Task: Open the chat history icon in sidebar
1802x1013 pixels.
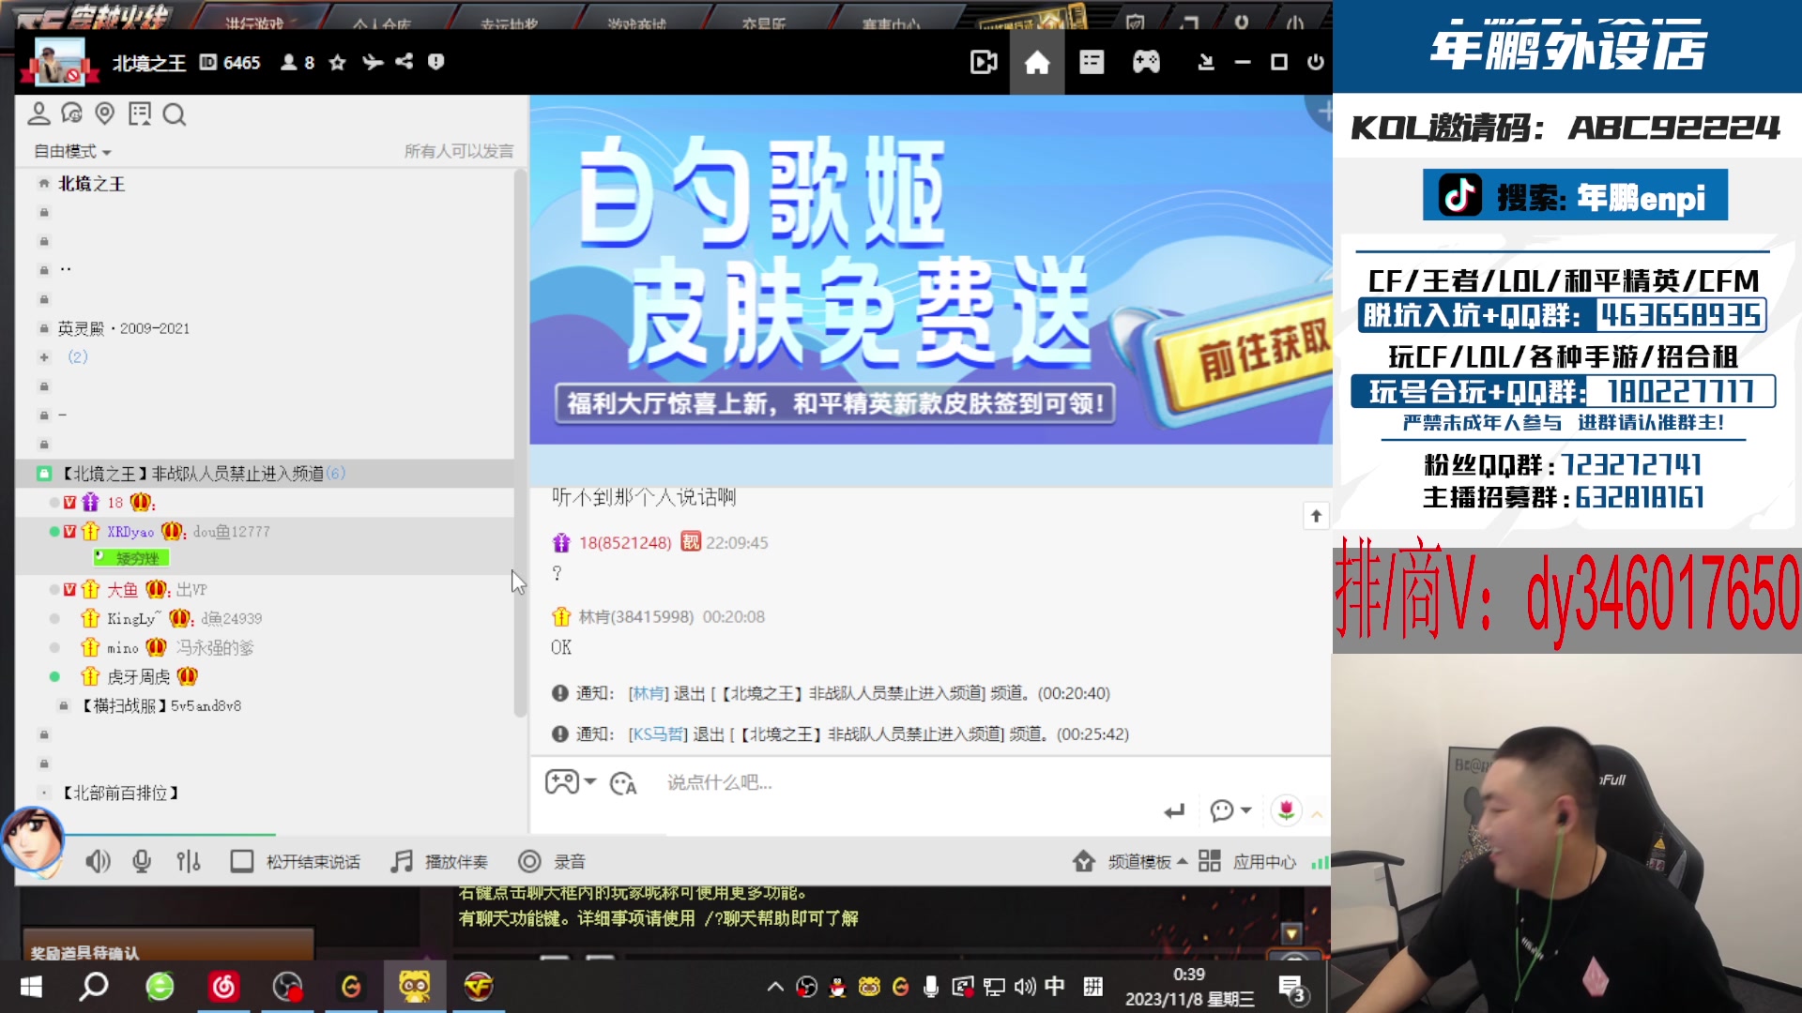Action: [71, 114]
